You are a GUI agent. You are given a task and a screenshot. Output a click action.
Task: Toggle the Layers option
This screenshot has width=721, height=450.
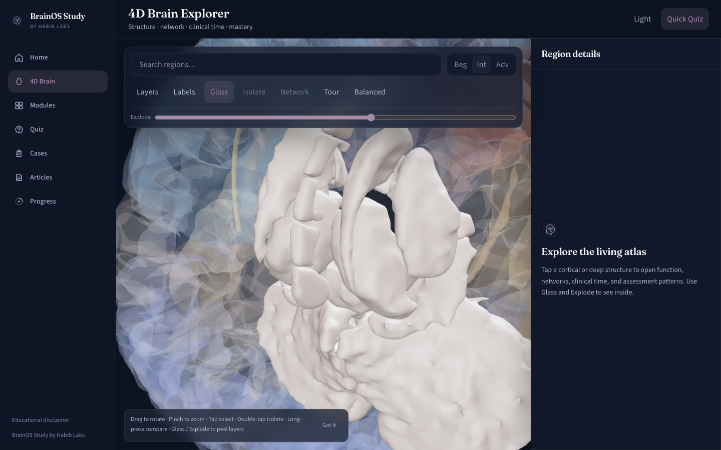coord(148,92)
